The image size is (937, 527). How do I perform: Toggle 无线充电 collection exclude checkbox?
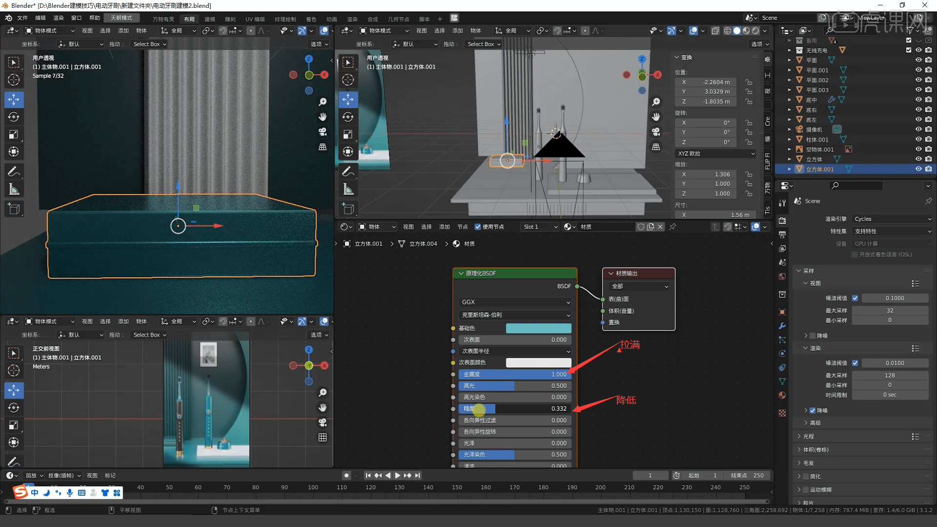click(x=909, y=50)
